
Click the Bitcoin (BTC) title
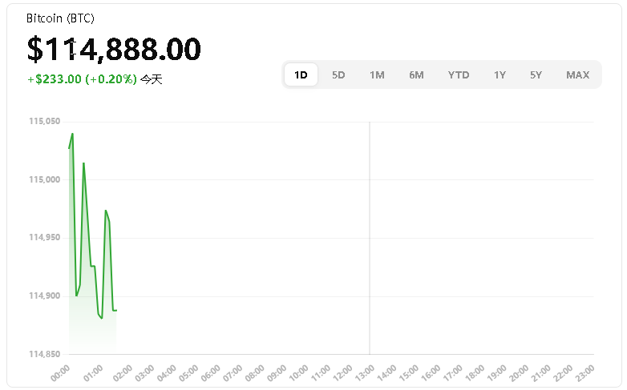(x=60, y=18)
